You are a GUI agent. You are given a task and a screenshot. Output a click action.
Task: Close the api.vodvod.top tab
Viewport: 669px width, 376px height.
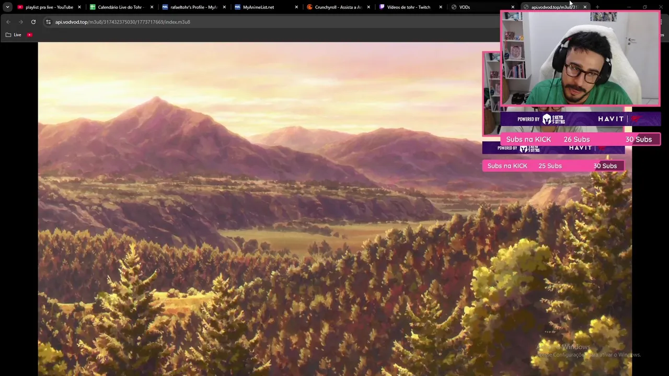click(585, 7)
